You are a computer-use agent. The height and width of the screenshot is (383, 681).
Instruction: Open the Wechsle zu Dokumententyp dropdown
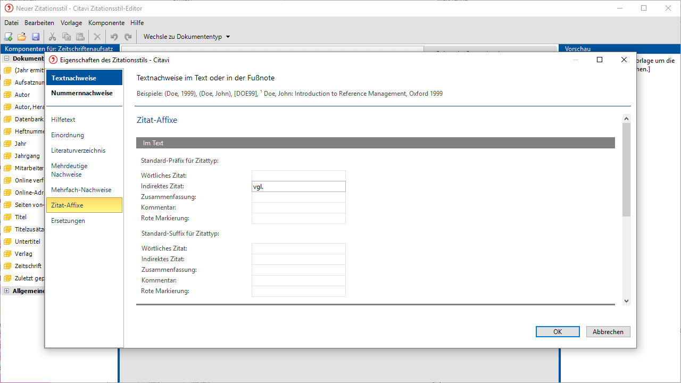point(186,37)
